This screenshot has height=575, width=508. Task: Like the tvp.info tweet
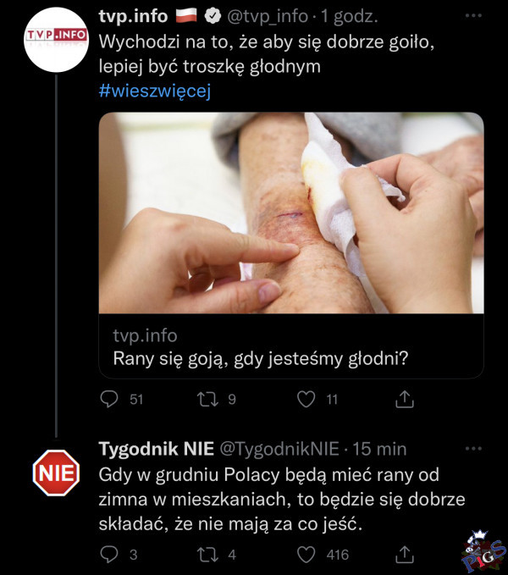click(x=308, y=399)
